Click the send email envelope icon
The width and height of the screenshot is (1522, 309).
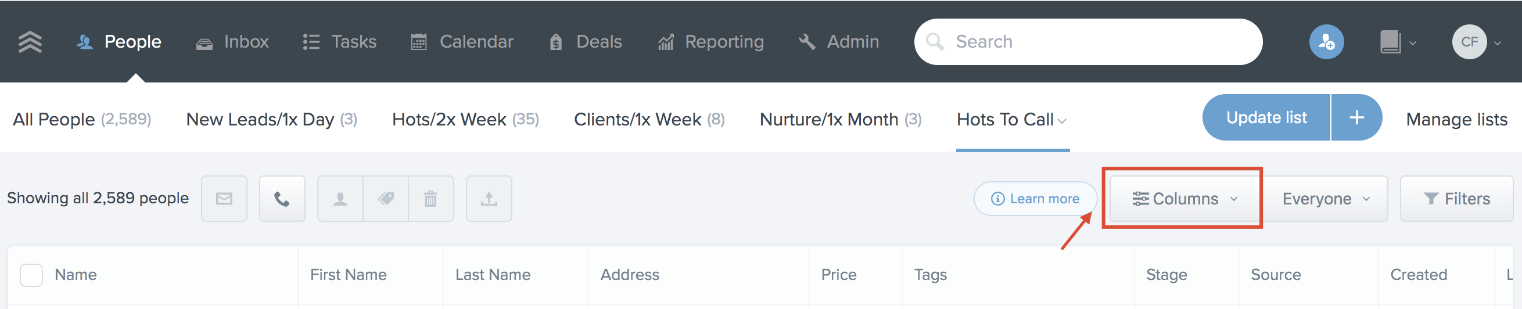tap(224, 199)
